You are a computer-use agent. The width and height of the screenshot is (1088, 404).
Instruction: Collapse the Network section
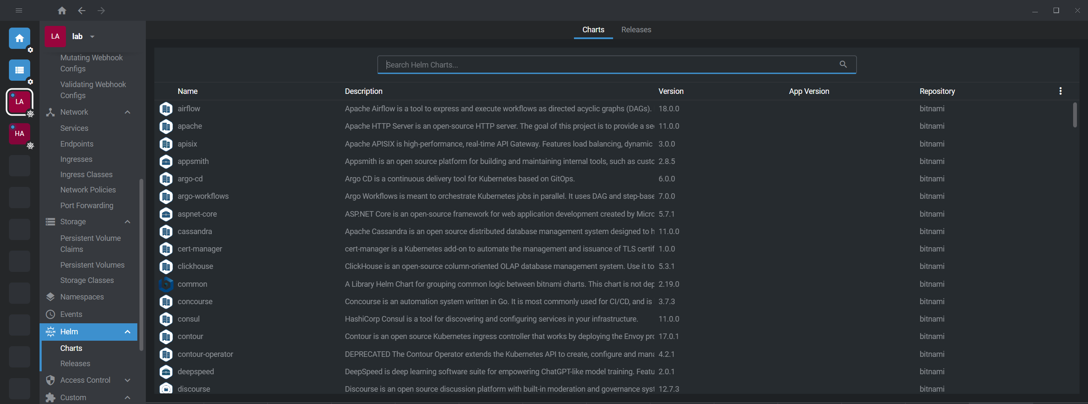[x=128, y=112]
